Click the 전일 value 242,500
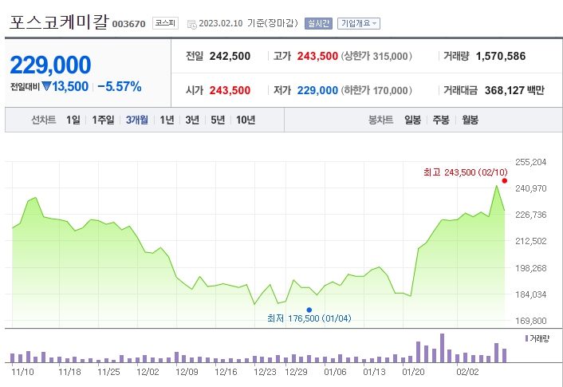Screen dimensions: 563x387 230,56
